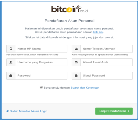Click the arrow chevron on Lanjut Pendaftaran button
This screenshot has width=139, height=120.
click(x=129, y=111)
